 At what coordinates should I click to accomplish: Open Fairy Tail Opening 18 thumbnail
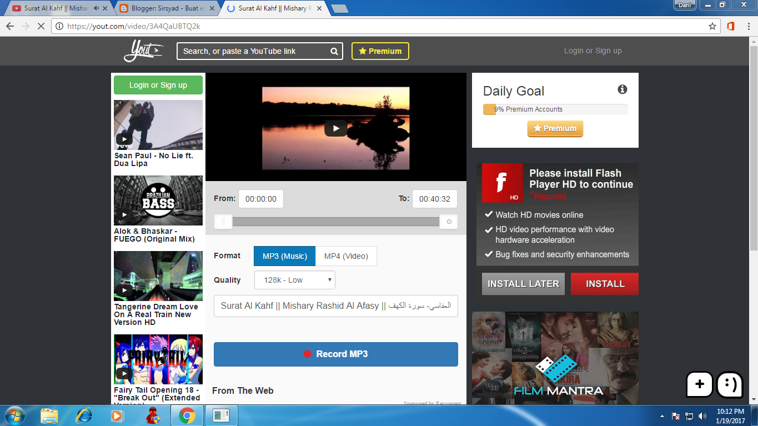tap(158, 359)
